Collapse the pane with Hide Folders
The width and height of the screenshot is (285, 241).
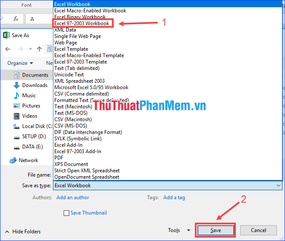23,232
